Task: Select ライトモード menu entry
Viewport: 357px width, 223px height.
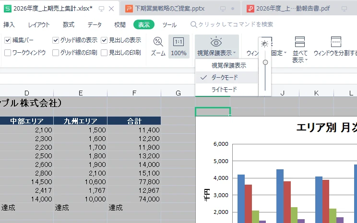Action: (227, 89)
